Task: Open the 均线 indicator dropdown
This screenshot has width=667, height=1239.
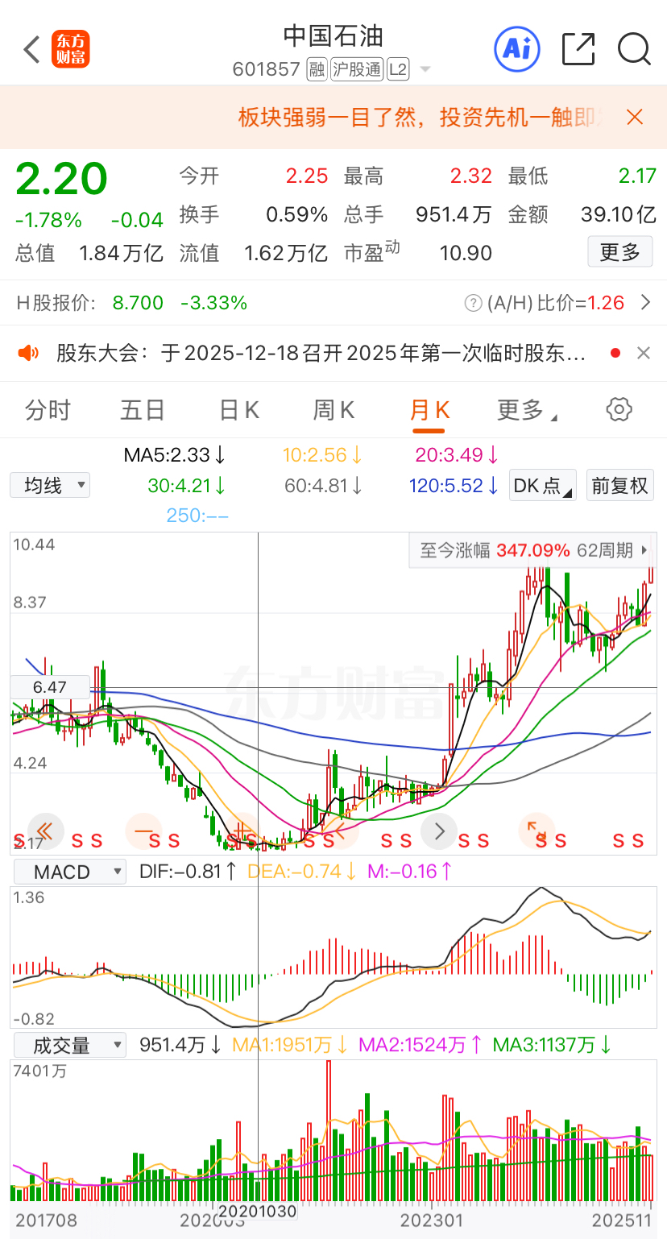Action: 50,485
